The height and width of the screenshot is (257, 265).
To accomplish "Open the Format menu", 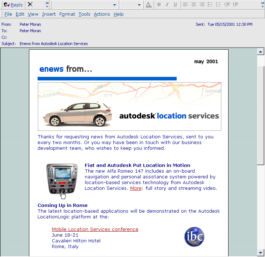I will [x=67, y=14].
